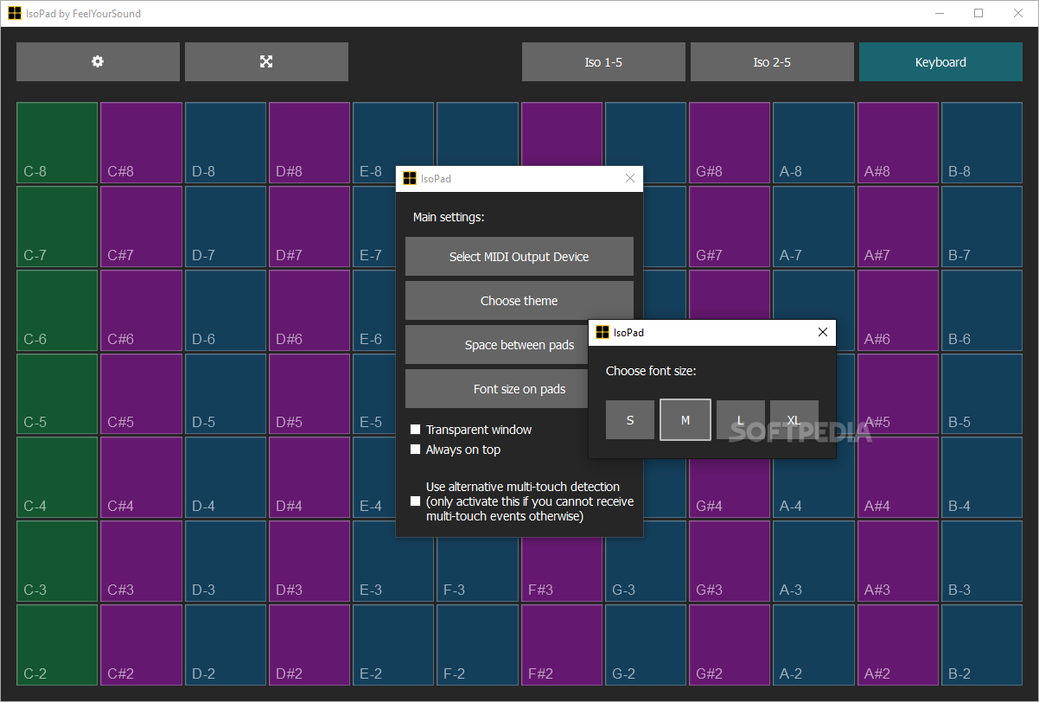Play the B-7 pad
Image resolution: width=1039 pixels, height=702 pixels.
tap(982, 227)
